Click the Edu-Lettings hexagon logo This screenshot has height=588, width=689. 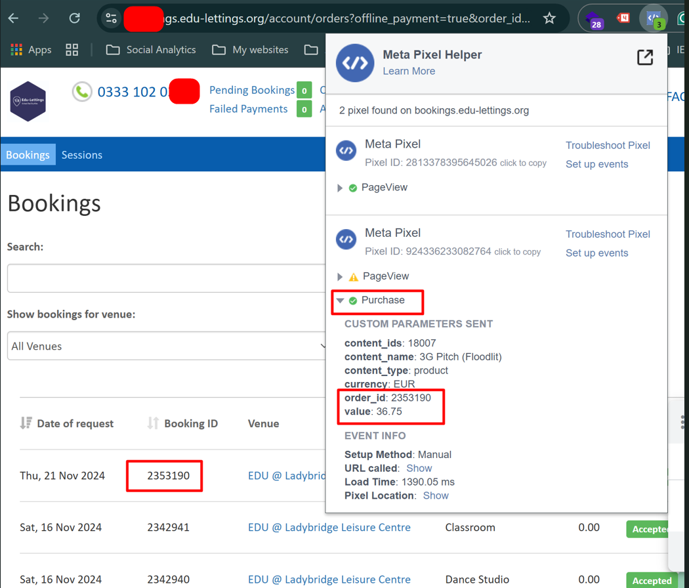[28, 101]
